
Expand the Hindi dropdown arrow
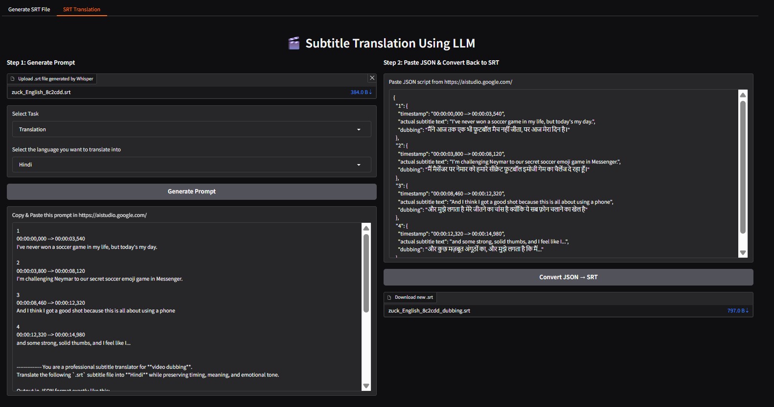(359, 165)
